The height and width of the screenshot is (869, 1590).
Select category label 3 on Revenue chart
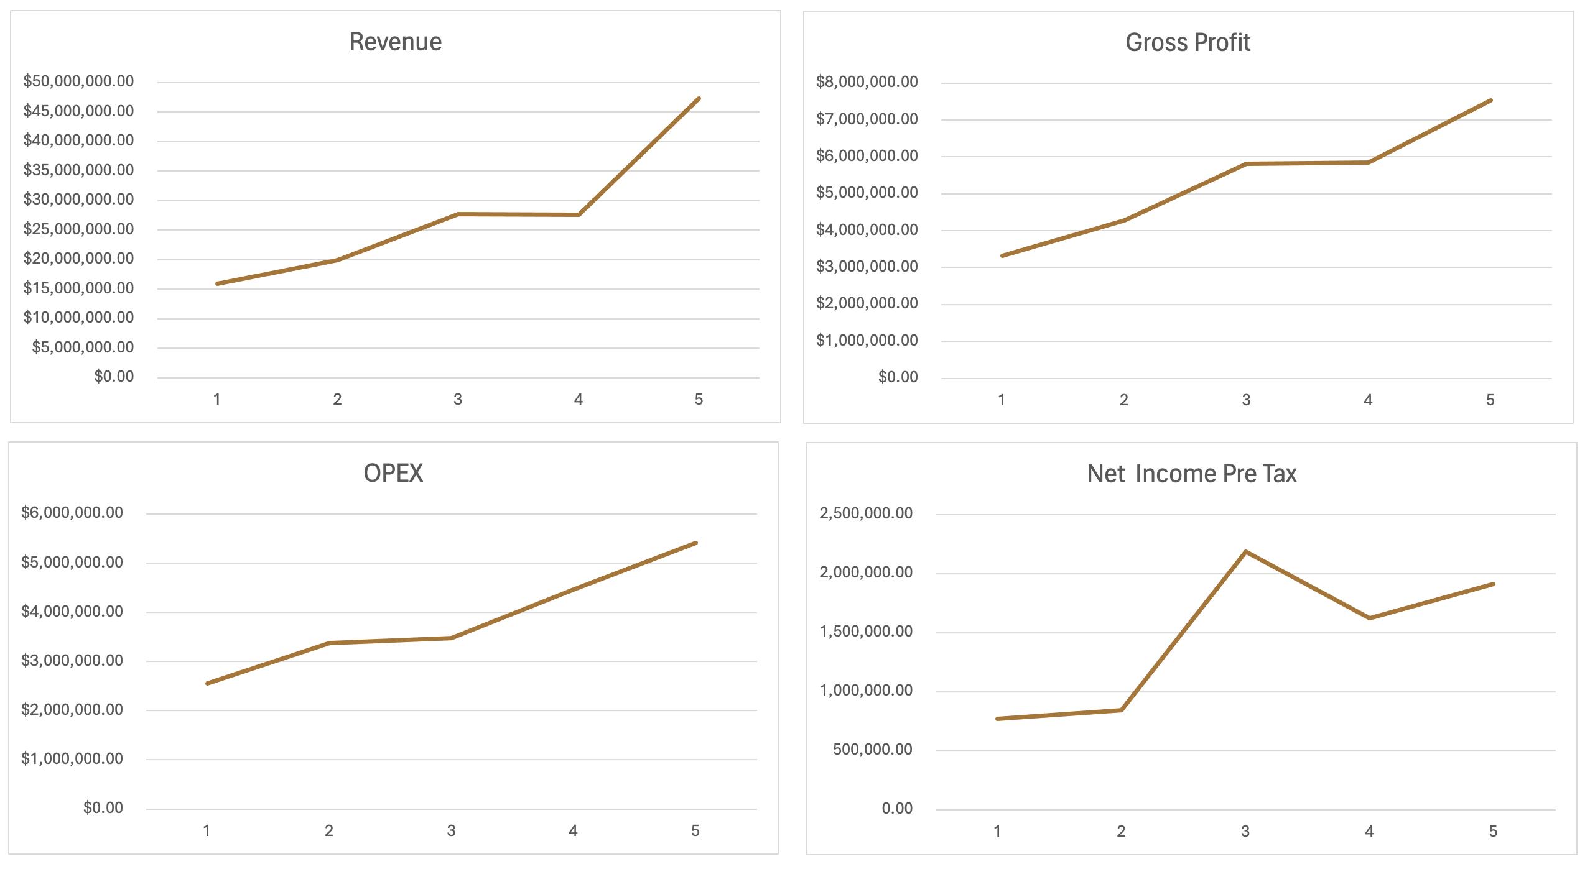[458, 400]
